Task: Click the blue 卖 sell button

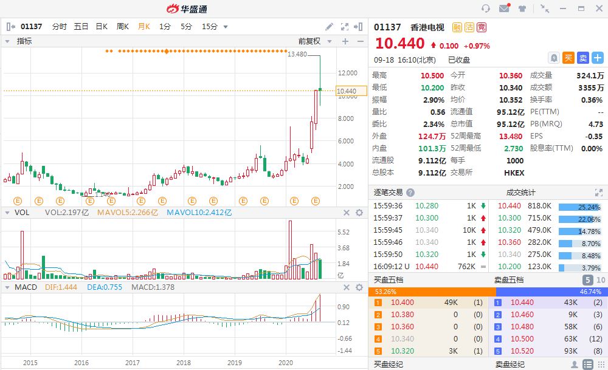Action: 583,58
